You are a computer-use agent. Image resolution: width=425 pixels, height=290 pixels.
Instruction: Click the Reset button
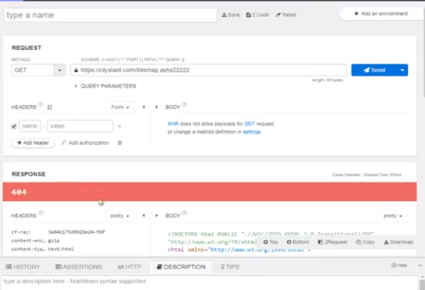tap(286, 15)
